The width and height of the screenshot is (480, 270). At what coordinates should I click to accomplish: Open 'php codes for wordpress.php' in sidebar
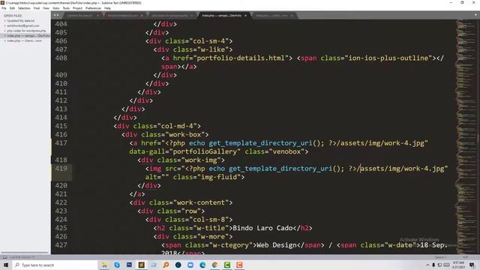tap(26, 31)
